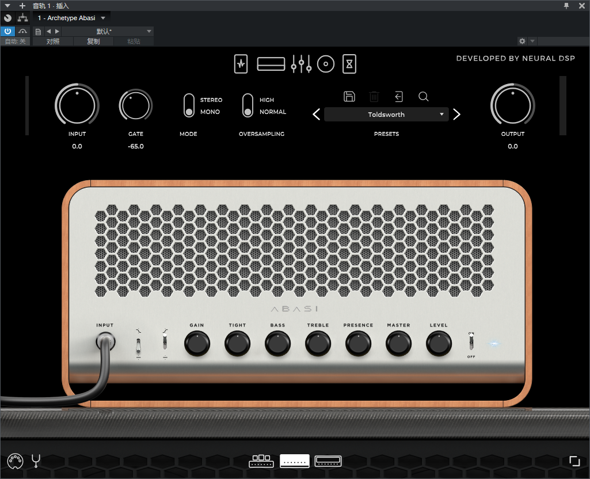
Task: Save the current preset
Action: pyautogui.click(x=349, y=97)
